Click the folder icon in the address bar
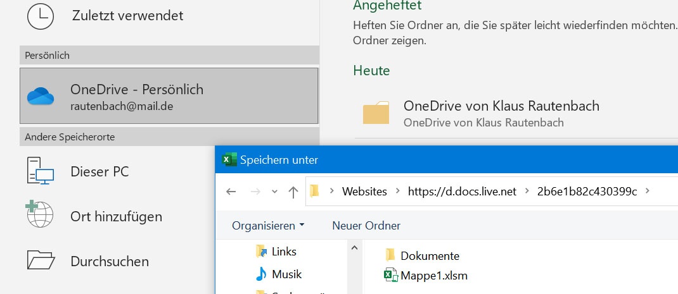 [315, 191]
